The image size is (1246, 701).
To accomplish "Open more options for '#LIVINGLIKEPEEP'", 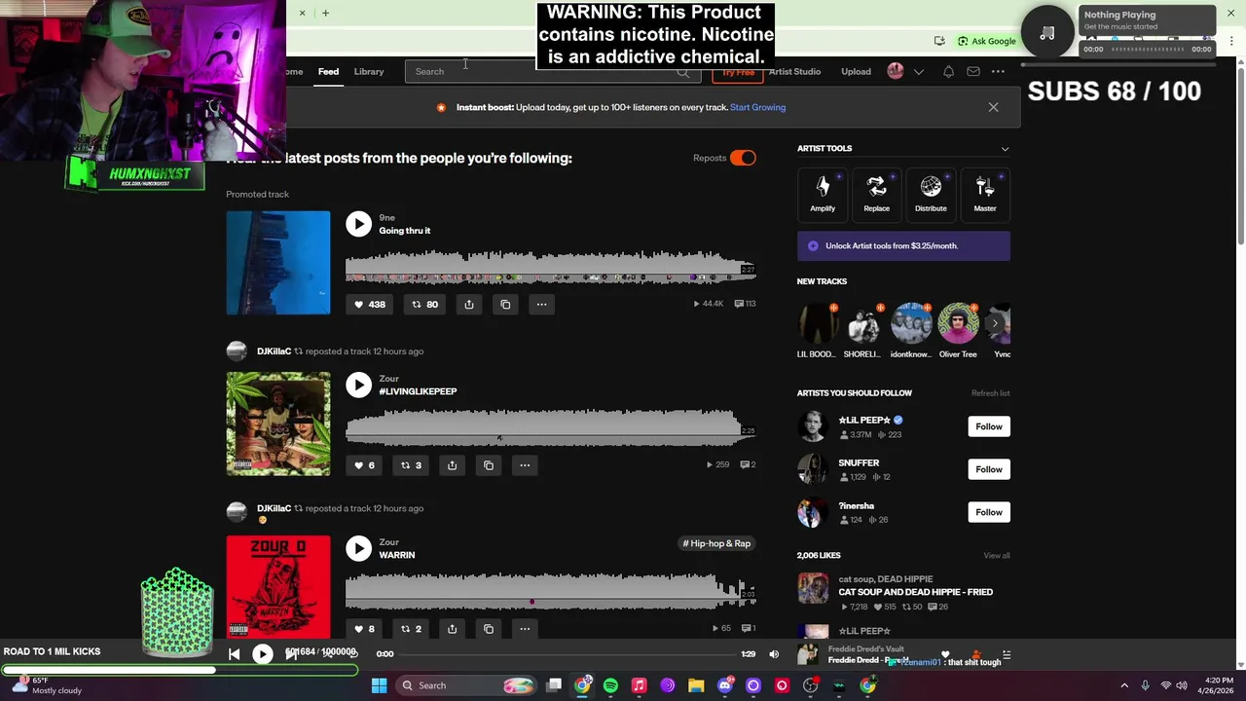I will coord(525,465).
